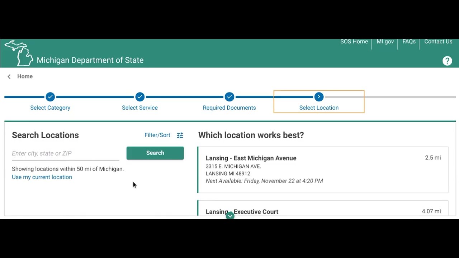This screenshot has width=459, height=258.
Task: Expand more locations with green down chevron
Action: pos(230,215)
